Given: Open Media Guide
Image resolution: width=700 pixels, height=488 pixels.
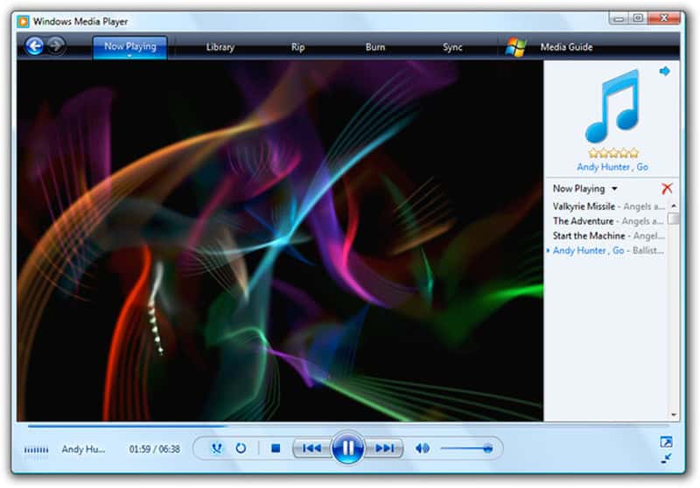Looking at the screenshot, I should click(566, 47).
